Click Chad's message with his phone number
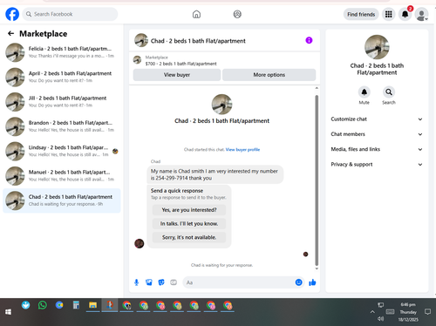 point(215,174)
